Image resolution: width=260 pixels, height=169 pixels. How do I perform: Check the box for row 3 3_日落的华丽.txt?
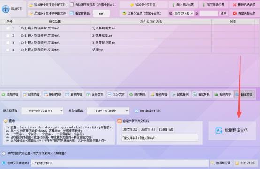(x=8, y=43)
